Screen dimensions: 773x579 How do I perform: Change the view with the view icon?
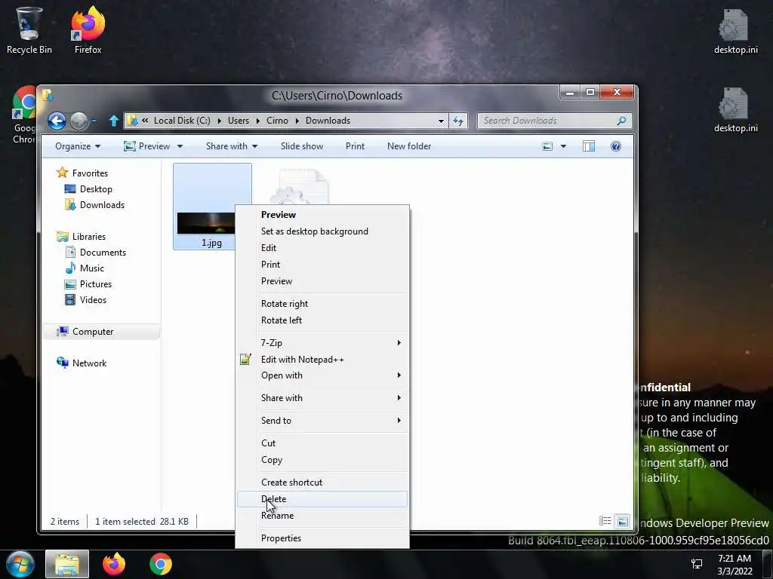tap(547, 146)
